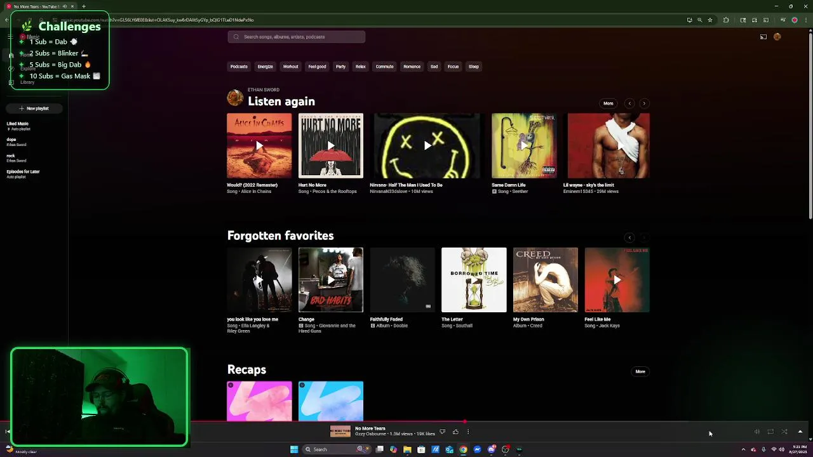Open Discord from the taskbar
The height and width of the screenshot is (457, 813).
(x=491, y=449)
